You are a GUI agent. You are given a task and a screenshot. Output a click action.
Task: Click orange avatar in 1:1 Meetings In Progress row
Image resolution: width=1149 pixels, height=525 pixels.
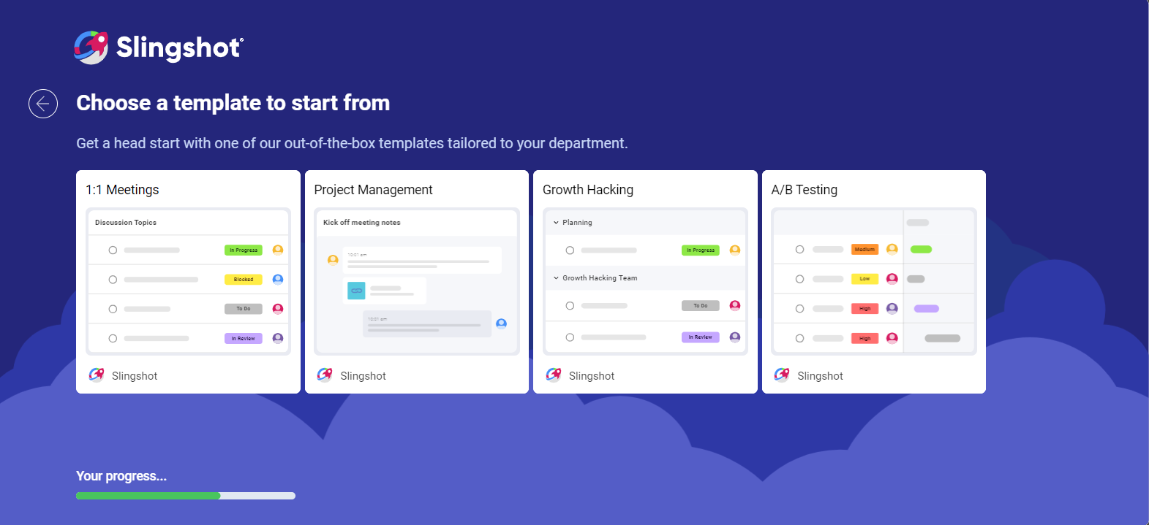click(278, 250)
